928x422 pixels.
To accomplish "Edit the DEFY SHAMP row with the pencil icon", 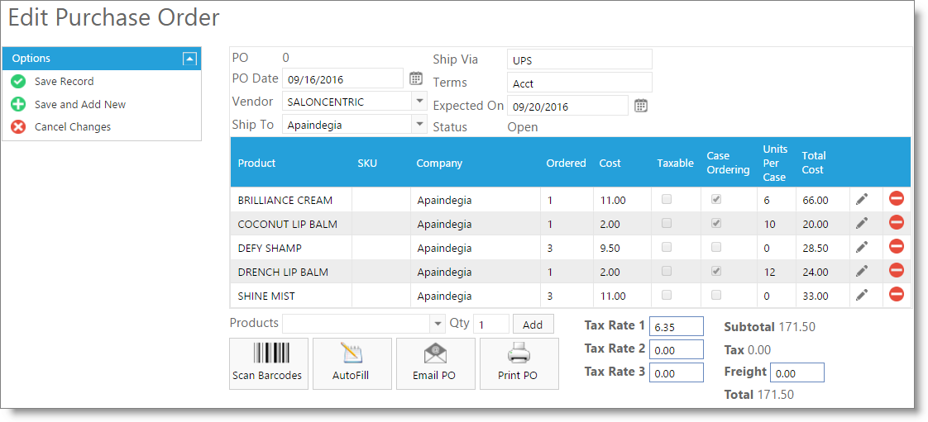I will tap(862, 248).
